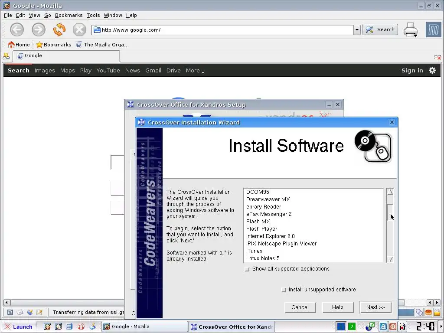Open the URL history dropdown arrow
This screenshot has width=444, height=333.
click(357, 30)
